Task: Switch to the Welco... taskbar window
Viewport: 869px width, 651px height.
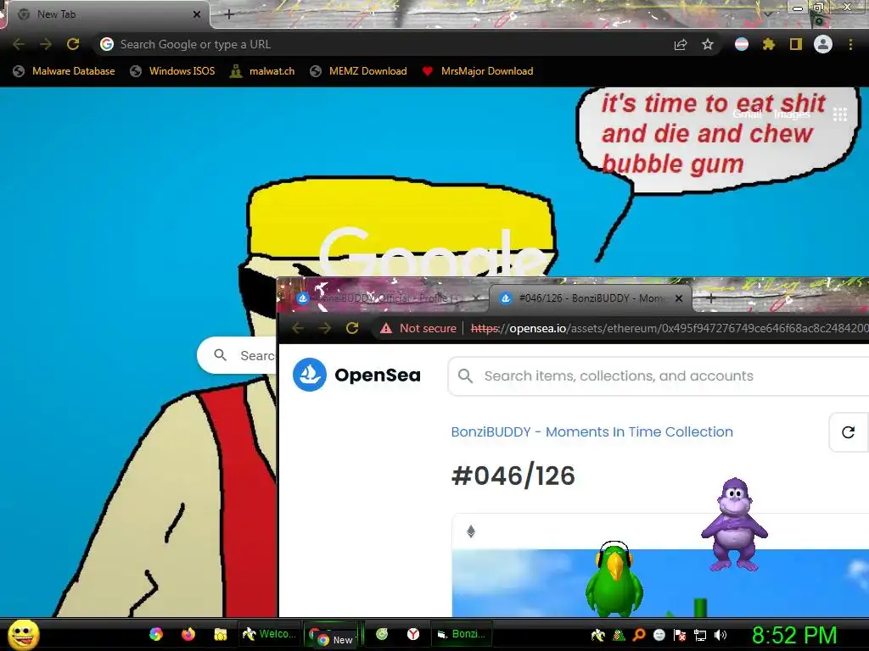Action: (x=269, y=634)
